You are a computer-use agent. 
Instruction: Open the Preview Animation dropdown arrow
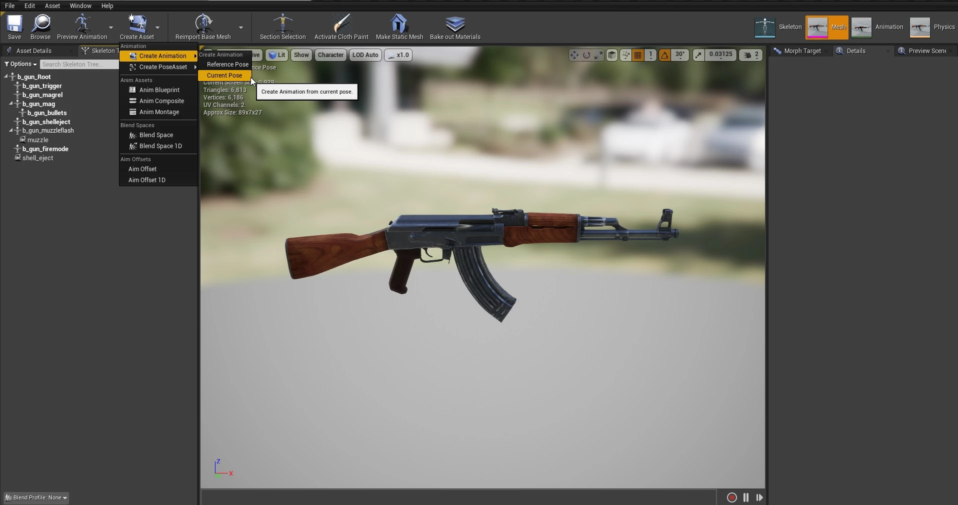pyautogui.click(x=111, y=28)
